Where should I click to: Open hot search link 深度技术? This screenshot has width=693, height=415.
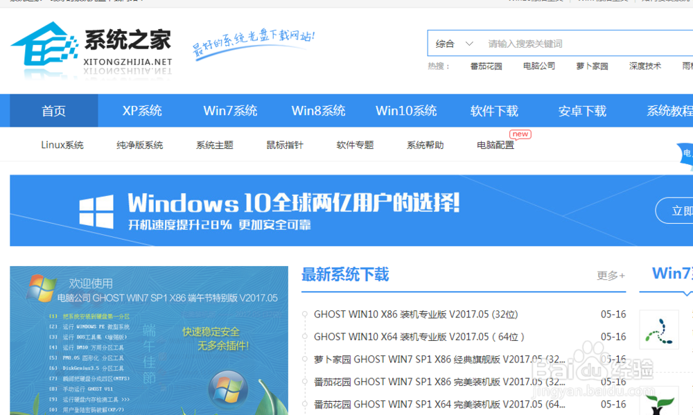644,67
